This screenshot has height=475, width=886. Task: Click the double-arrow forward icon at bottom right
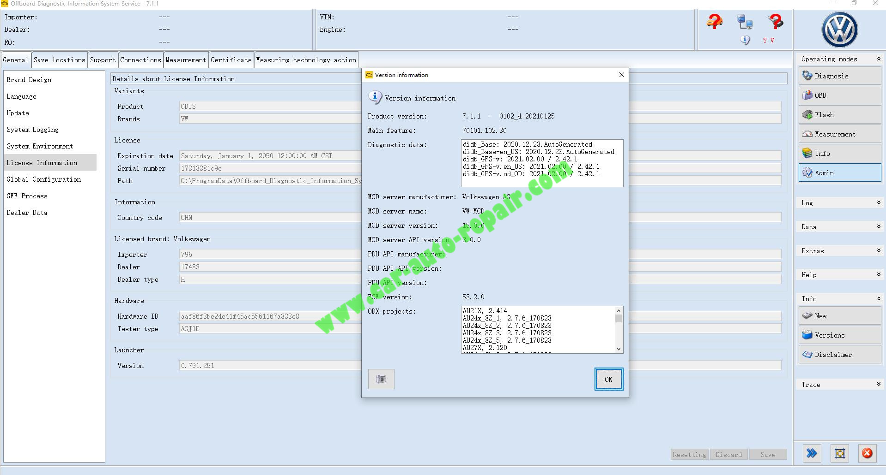pos(812,453)
